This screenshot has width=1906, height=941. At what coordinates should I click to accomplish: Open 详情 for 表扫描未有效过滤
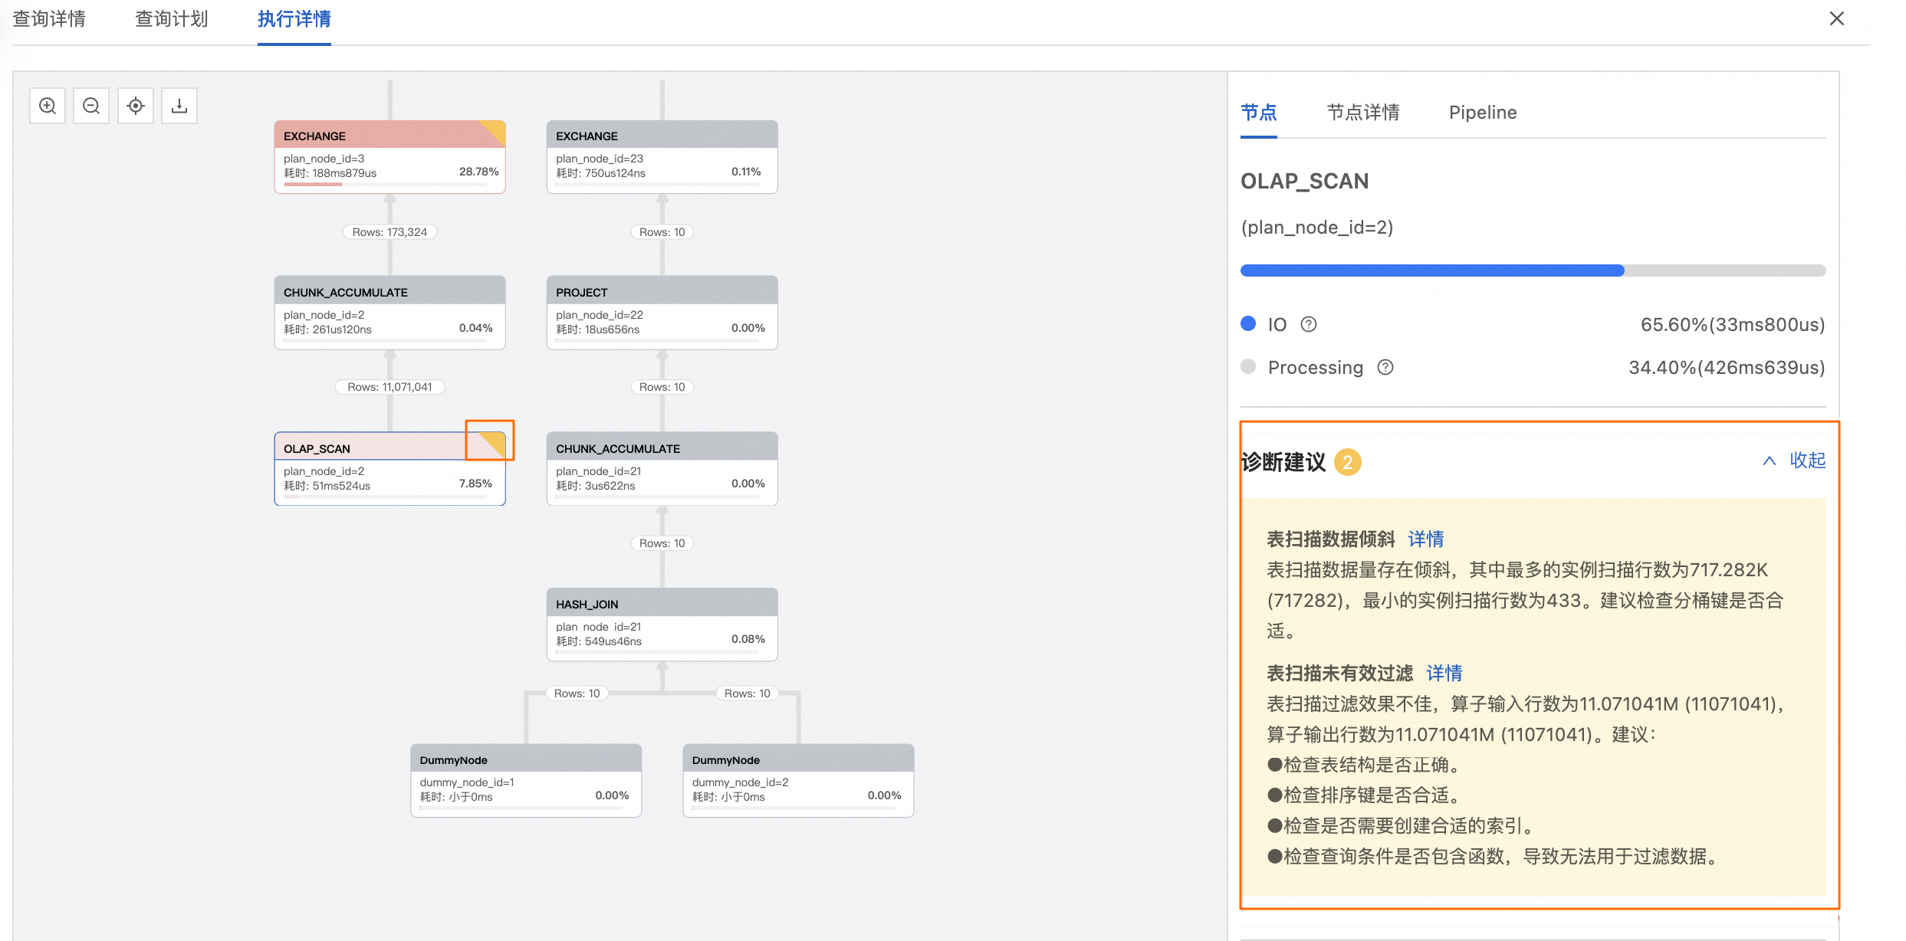click(1444, 672)
